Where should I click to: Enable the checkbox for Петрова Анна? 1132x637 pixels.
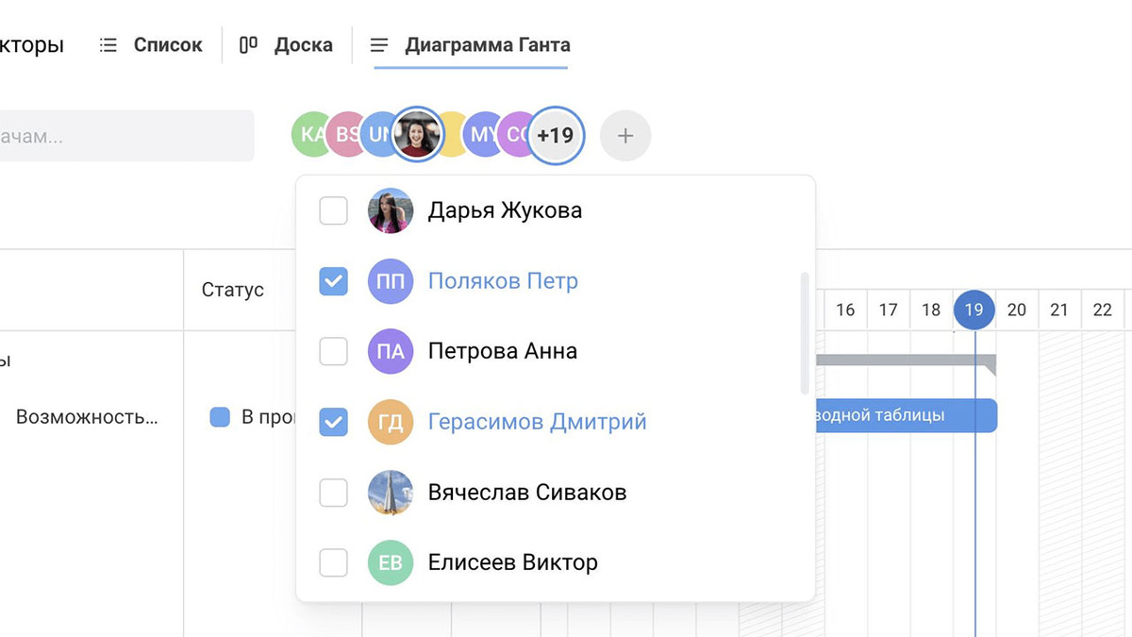pyautogui.click(x=333, y=351)
